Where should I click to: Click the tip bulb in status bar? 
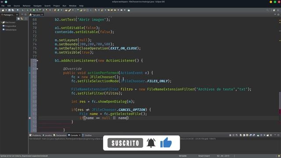coord(279,156)
